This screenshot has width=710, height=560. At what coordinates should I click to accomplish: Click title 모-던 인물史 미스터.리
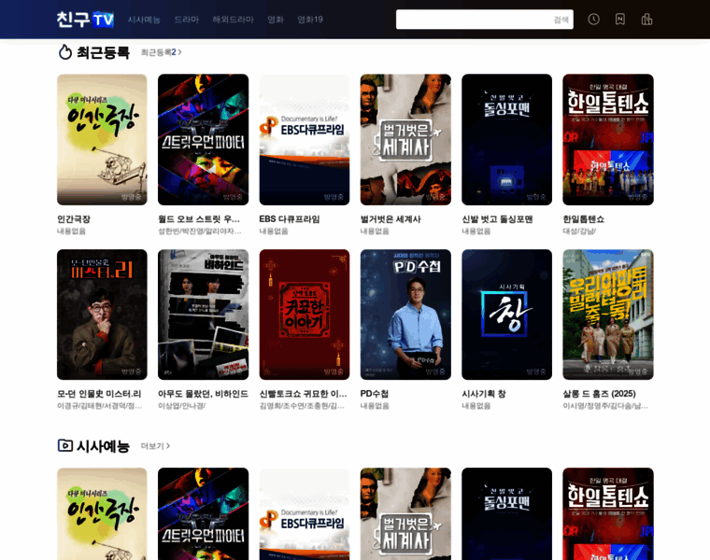pos(99,394)
